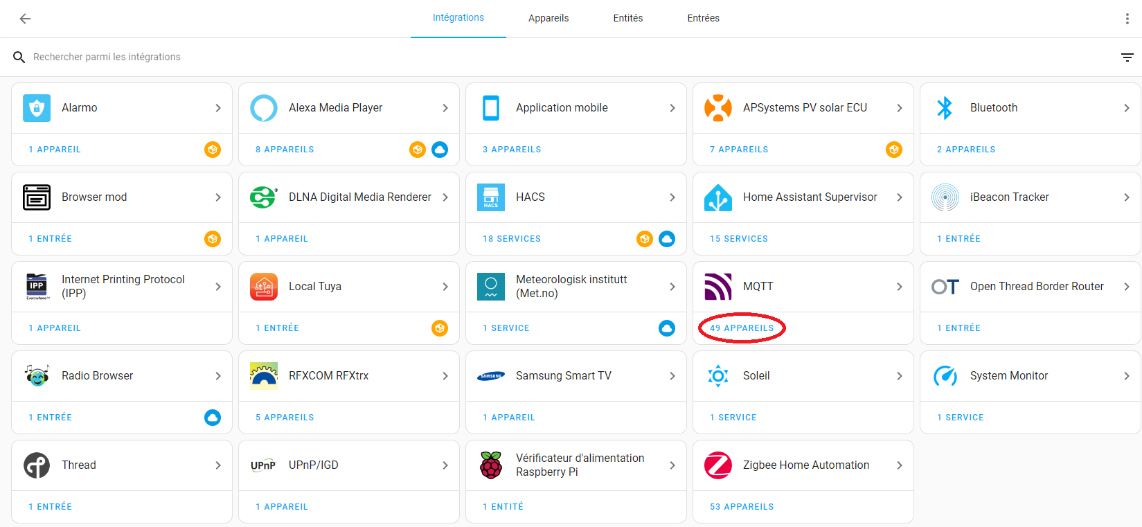This screenshot has height=527, width=1142.
Task: Click the blue cloud badge on HACS
Action: pyautogui.click(x=667, y=239)
